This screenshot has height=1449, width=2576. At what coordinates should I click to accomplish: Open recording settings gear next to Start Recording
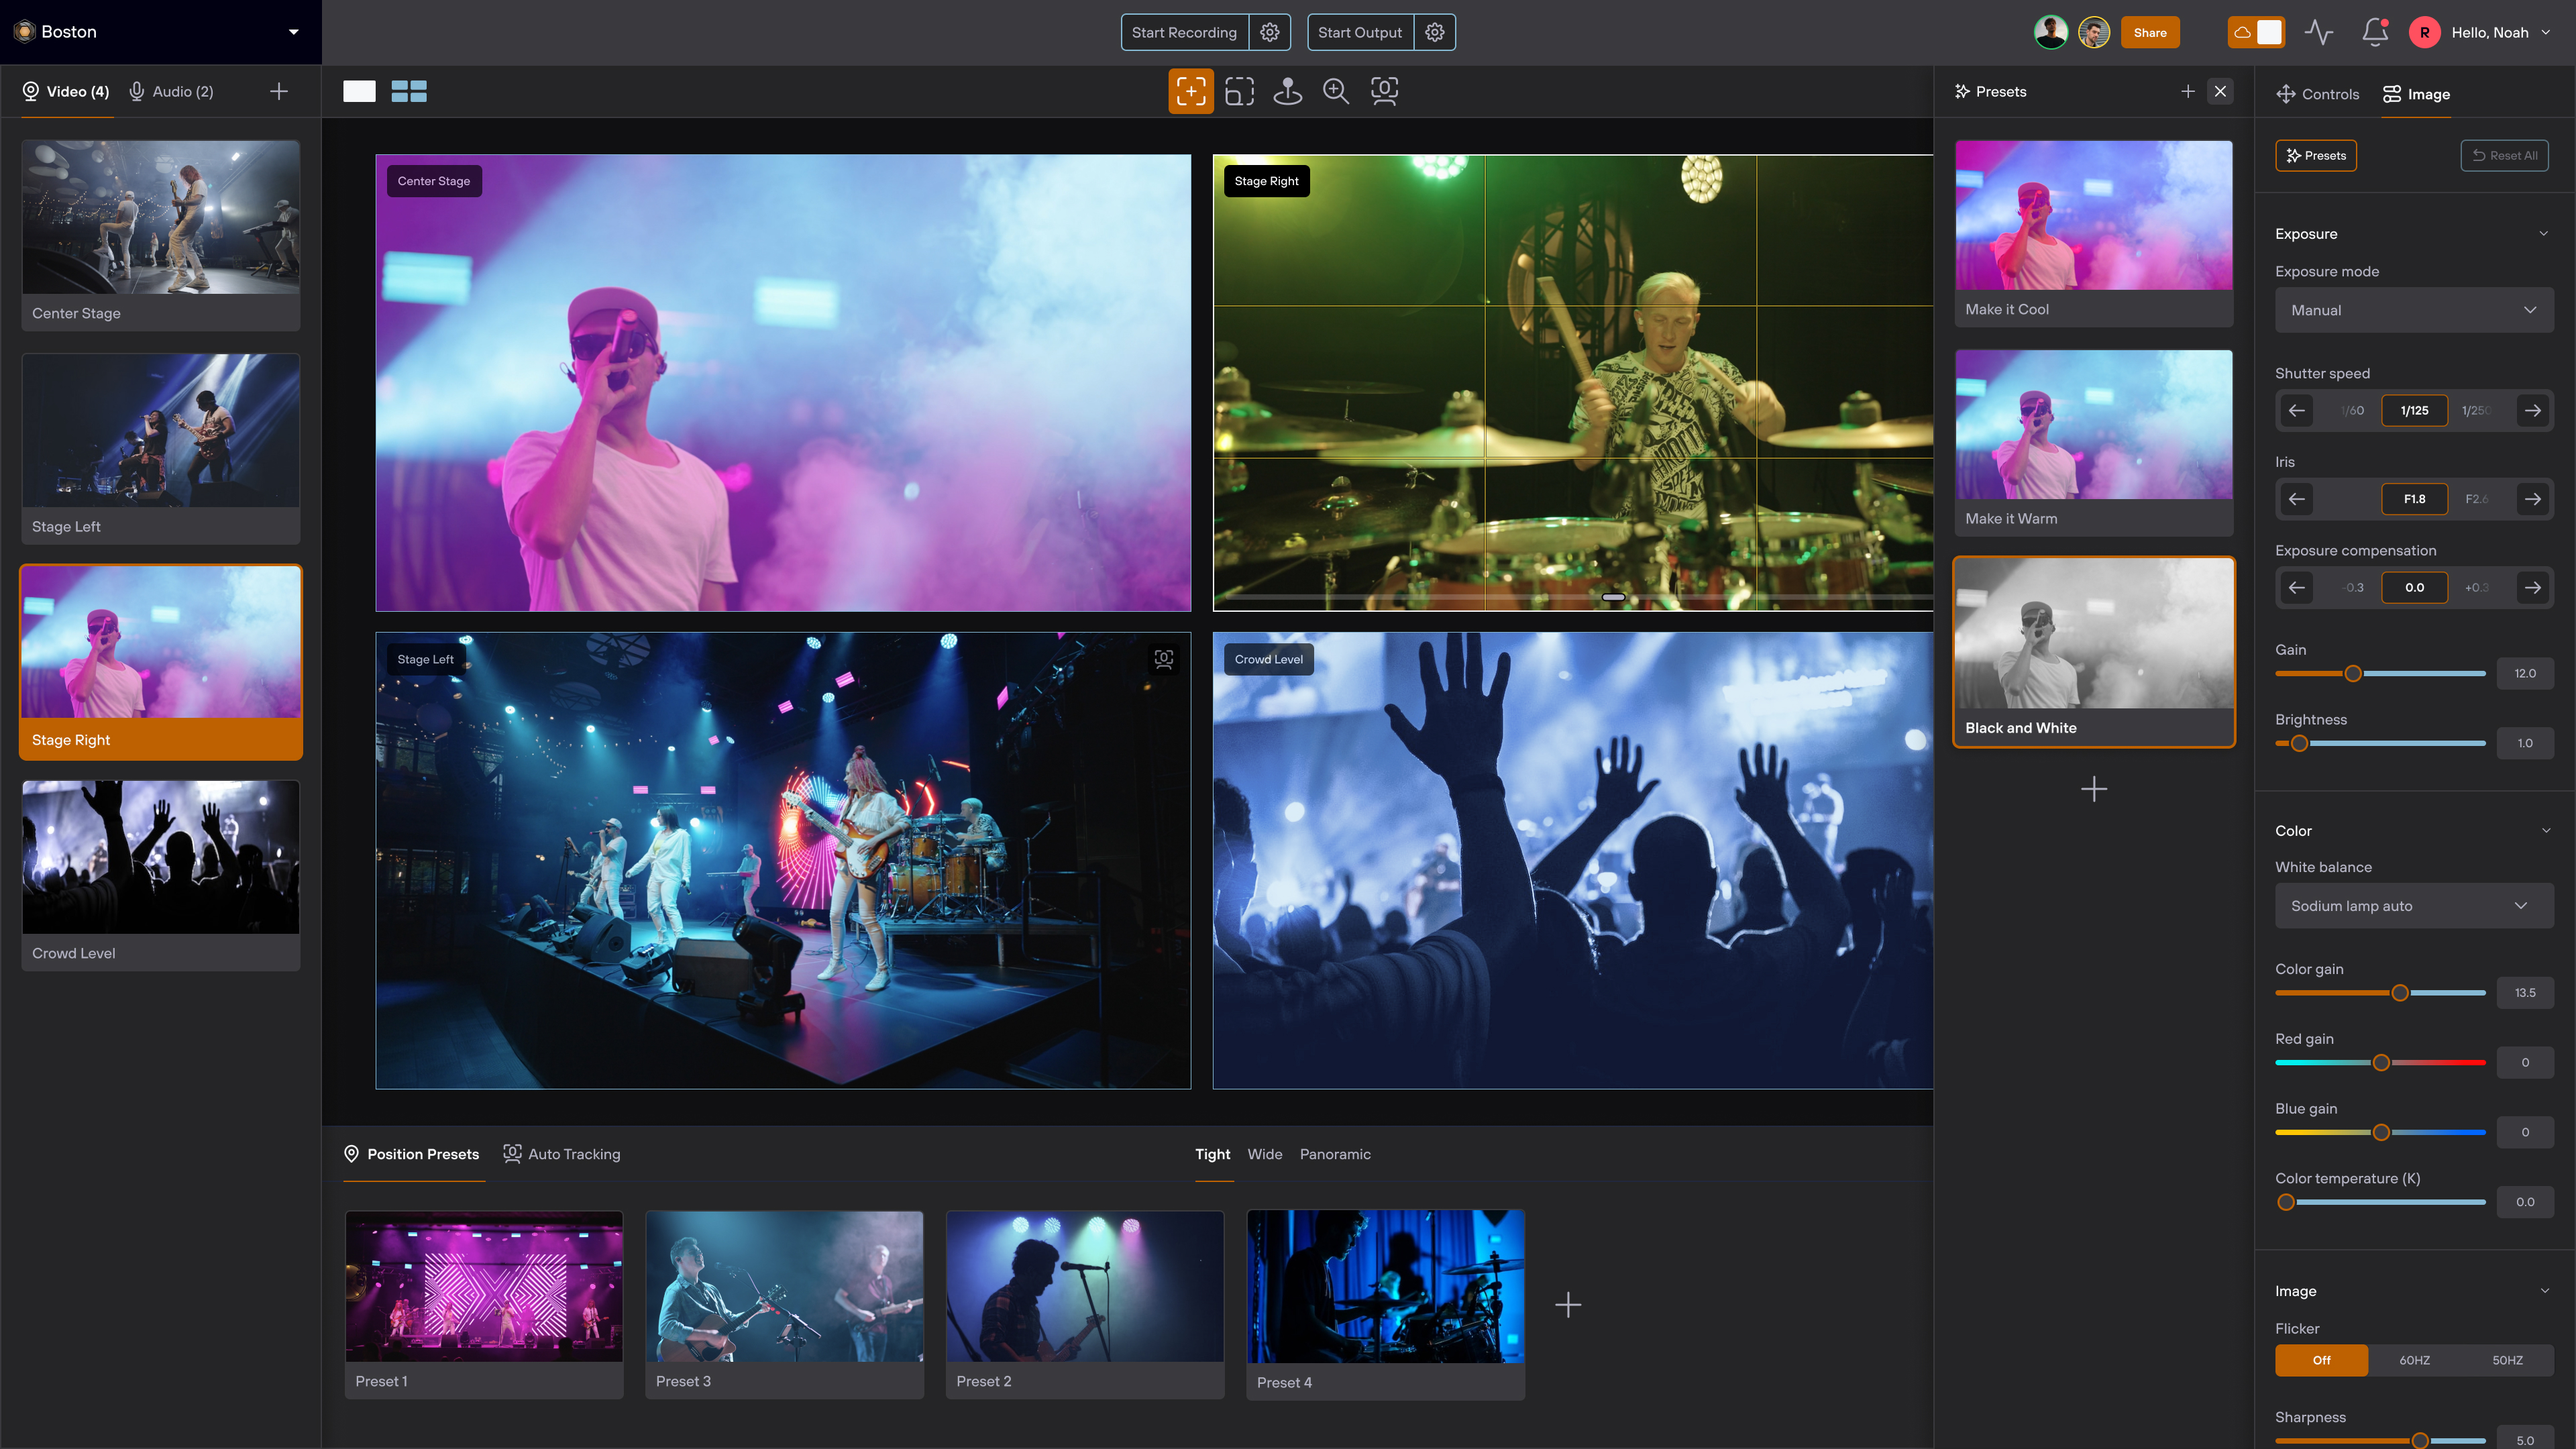tap(1269, 32)
